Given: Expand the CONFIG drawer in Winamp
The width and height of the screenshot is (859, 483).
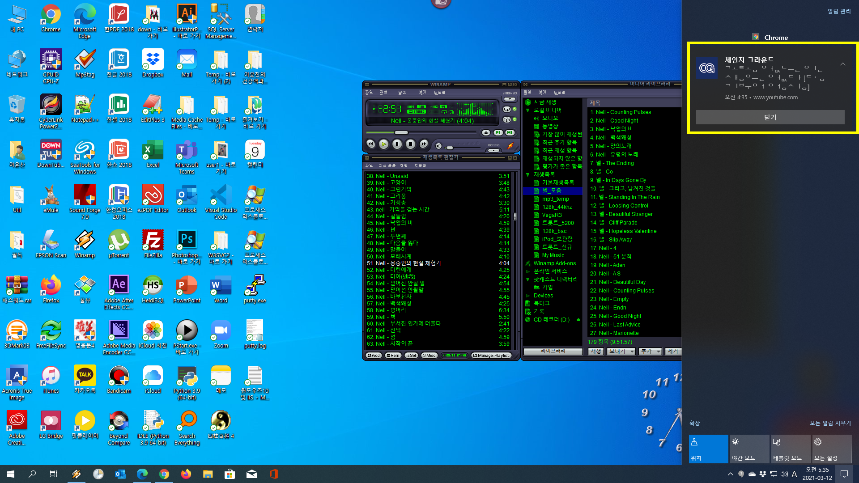Looking at the screenshot, I should (x=493, y=151).
